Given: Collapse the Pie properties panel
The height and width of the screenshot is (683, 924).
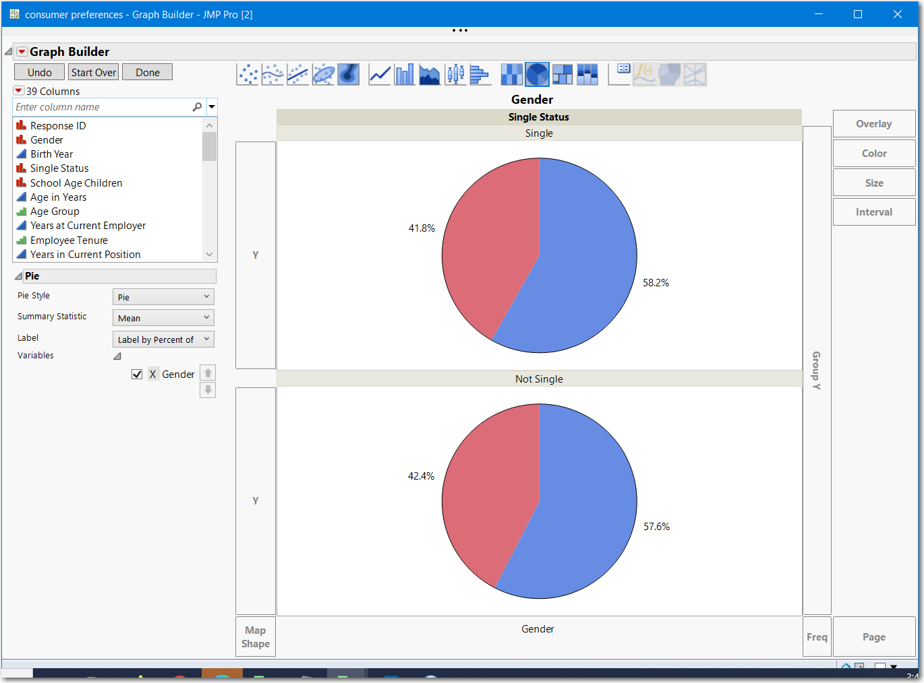Looking at the screenshot, I should pos(18,275).
